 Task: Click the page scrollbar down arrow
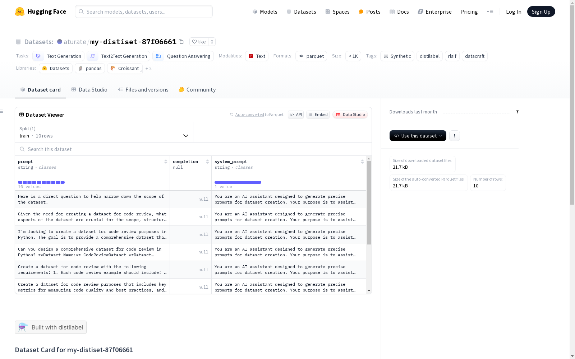click(x=572, y=356)
